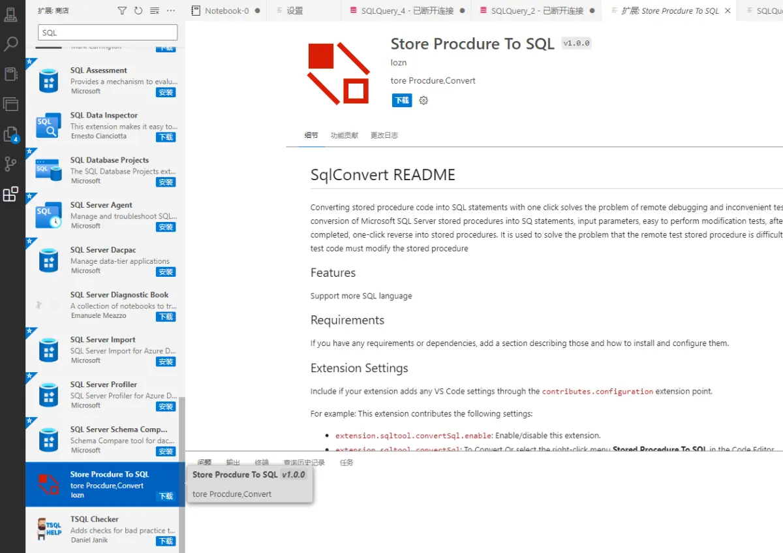
Task: Click the SQL Server Dacpac extension icon
Action: point(48,260)
